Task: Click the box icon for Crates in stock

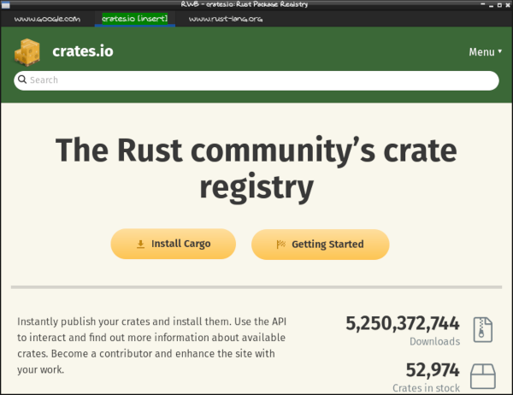Action: (483, 376)
